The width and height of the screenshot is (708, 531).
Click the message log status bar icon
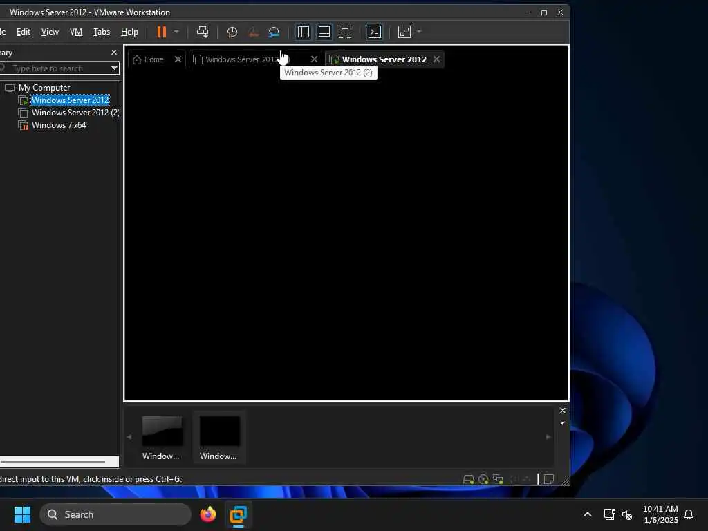[548, 479]
